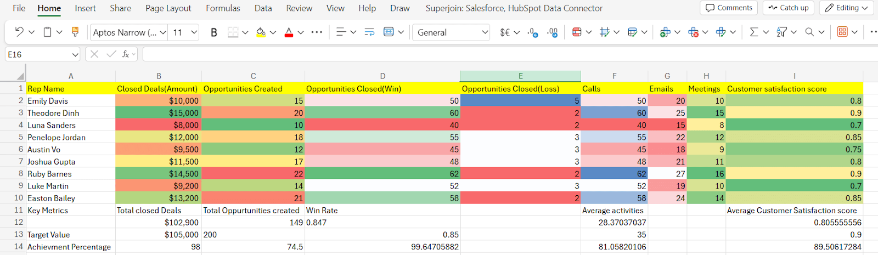Apply cell borders icon
The width and height of the screenshot is (878, 255).
coord(233,32)
